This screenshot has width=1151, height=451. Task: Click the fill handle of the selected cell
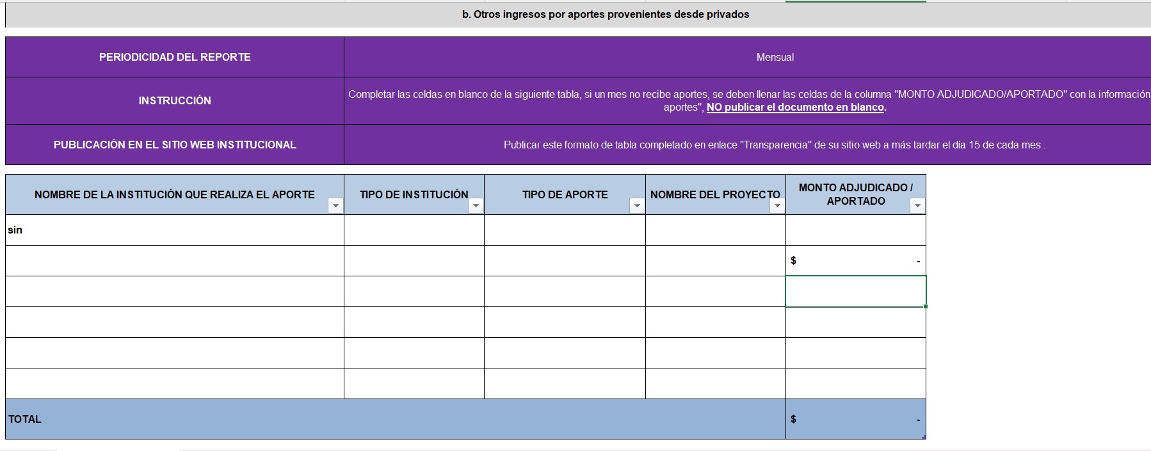click(926, 306)
